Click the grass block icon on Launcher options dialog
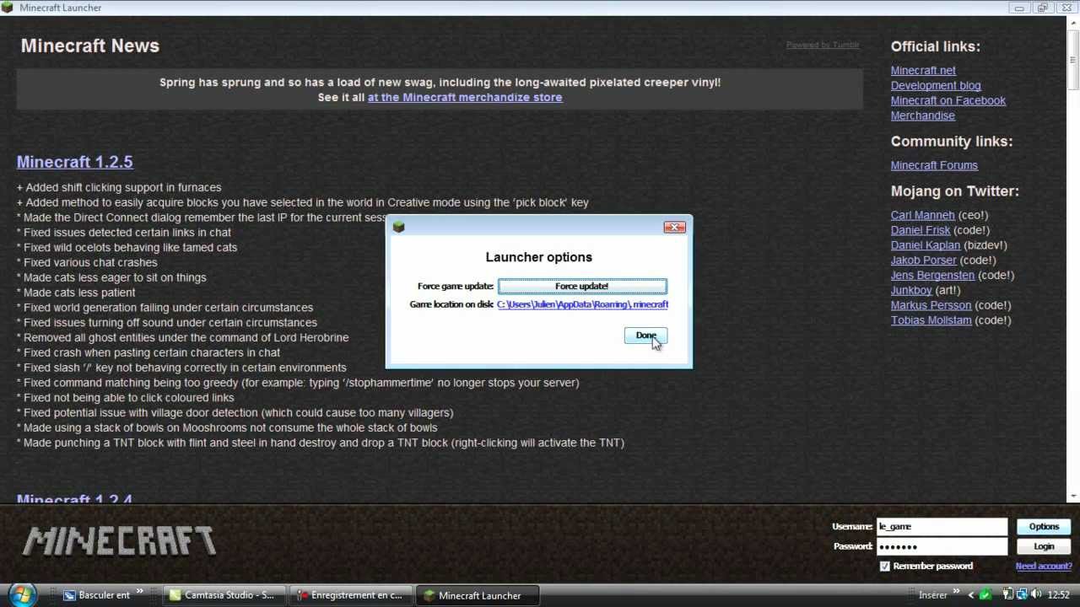The width and height of the screenshot is (1080, 607). (398, 227)
